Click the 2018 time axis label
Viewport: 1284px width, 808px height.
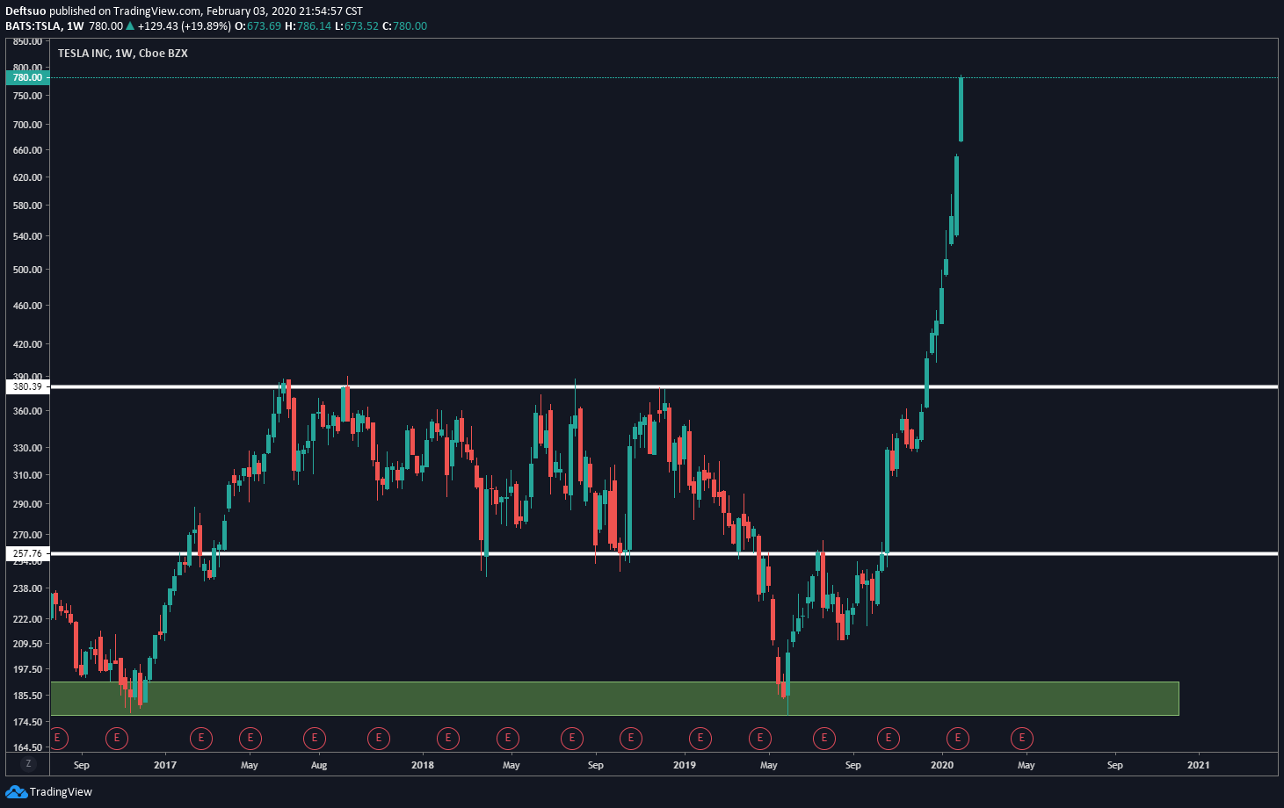click(423, 765)
